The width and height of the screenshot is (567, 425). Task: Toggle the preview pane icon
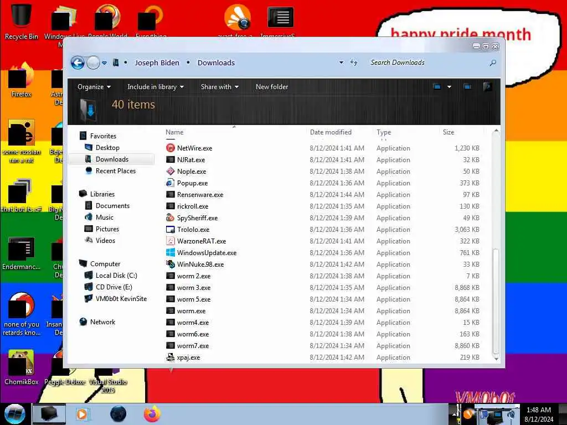(467, 87)
